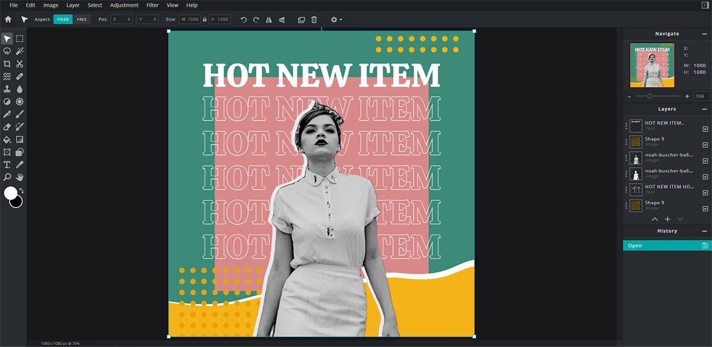Rotate layer left using the counterclockwise arrow
This screenshot has width=712, height=347.
pyautogui.click(x=243, y=20)
